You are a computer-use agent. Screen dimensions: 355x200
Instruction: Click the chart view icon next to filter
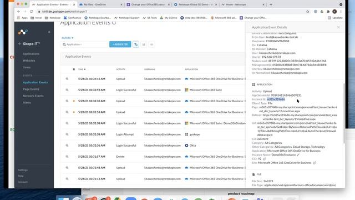(144, 44)
